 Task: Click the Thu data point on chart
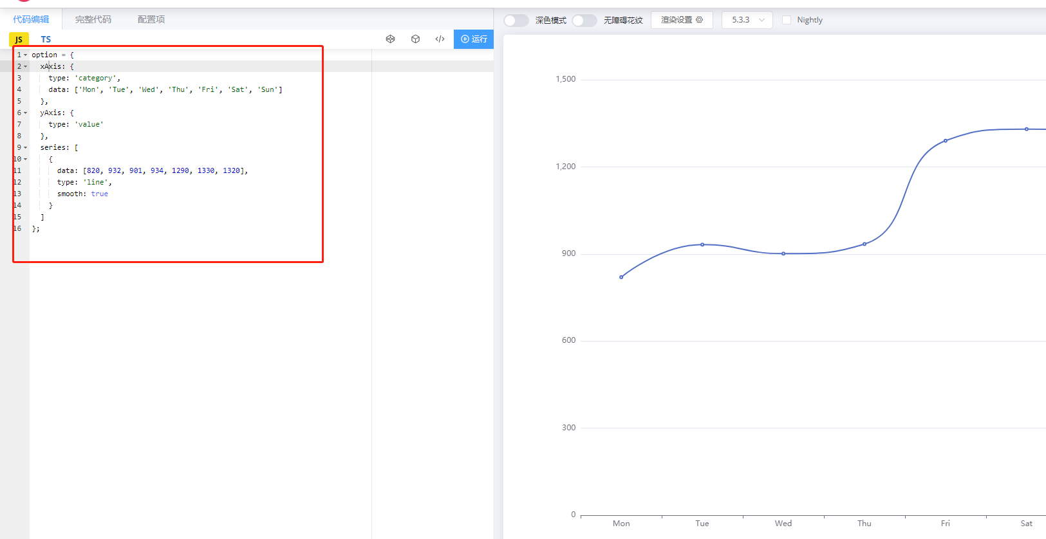pos(864,244)
